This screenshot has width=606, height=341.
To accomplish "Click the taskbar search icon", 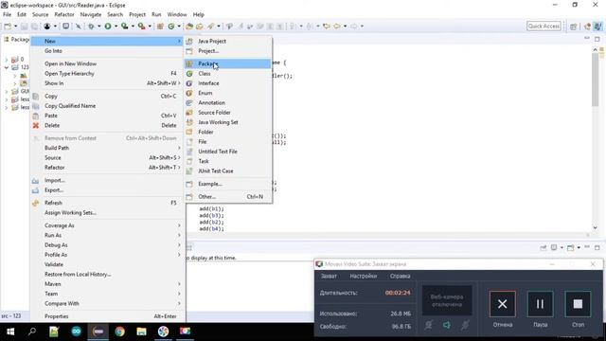I will click(x=32, y=332).
